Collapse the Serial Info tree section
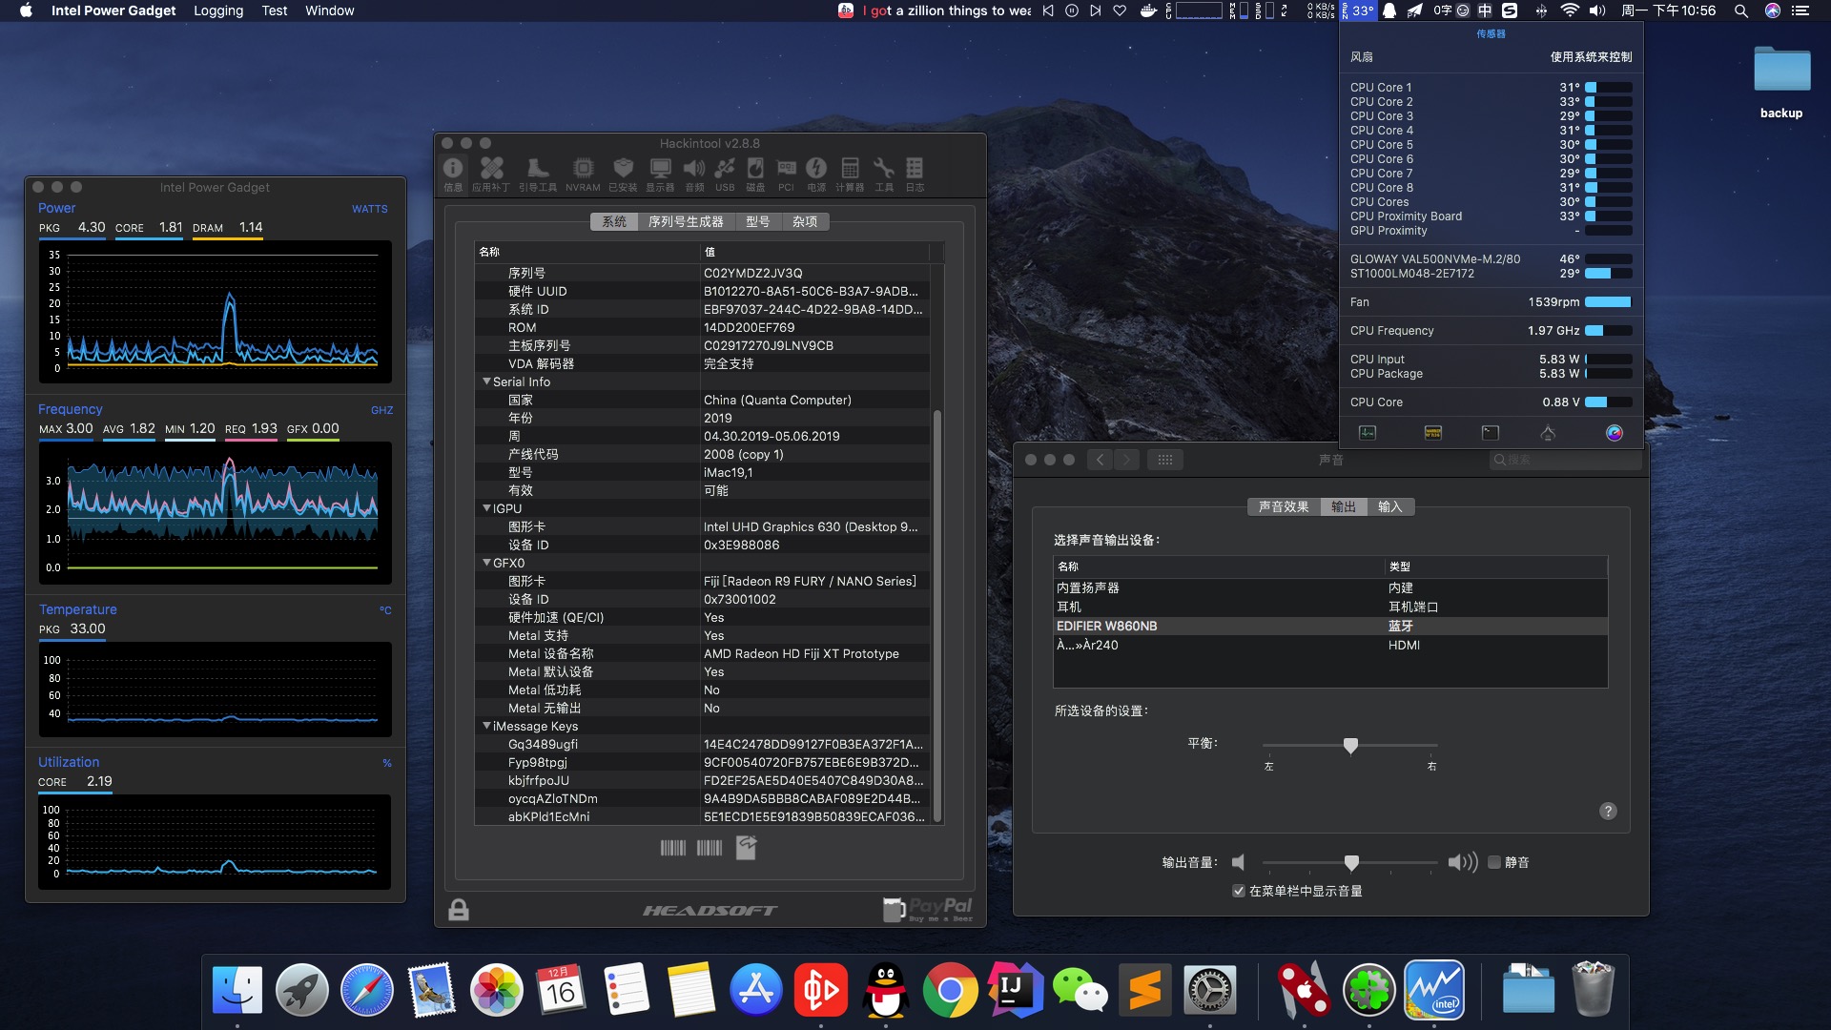 coord(487,381)
